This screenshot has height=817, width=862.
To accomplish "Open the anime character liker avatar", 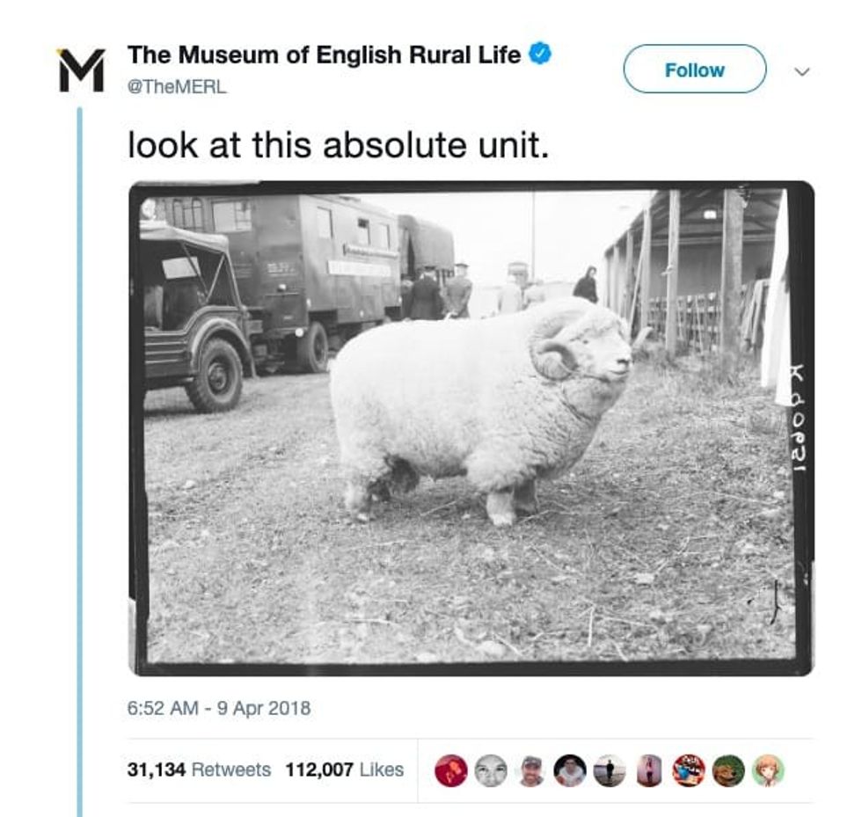I will click(x=768, y=770).
